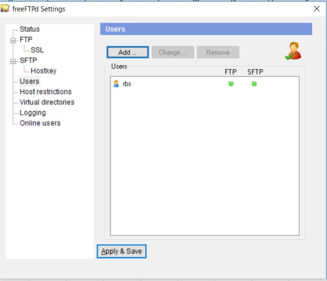View Online users page
The image size is (327, 281).
40,123
